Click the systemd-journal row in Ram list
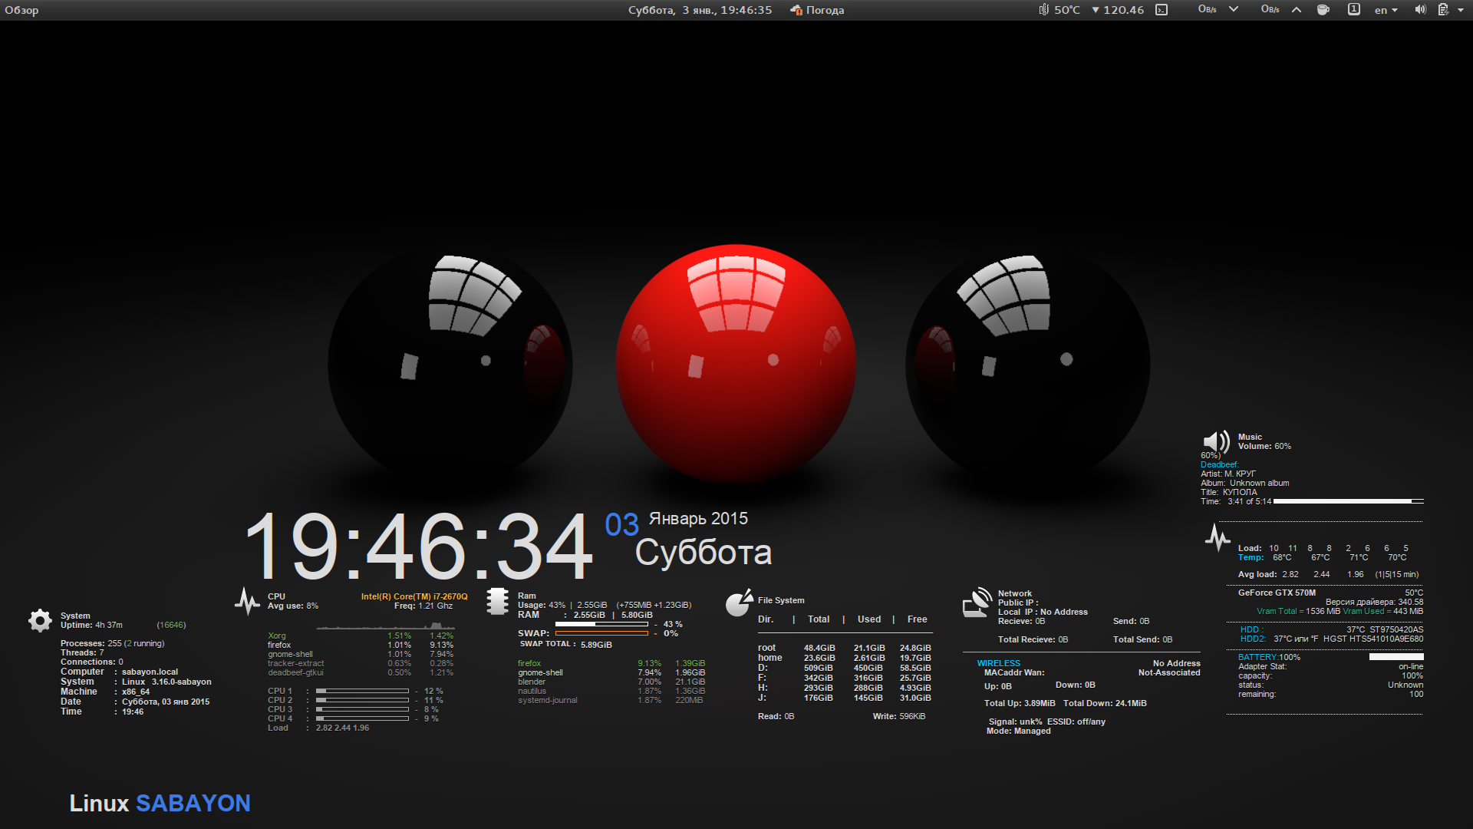The width and height of the screenshot is (1473, 829). point(611,700)
